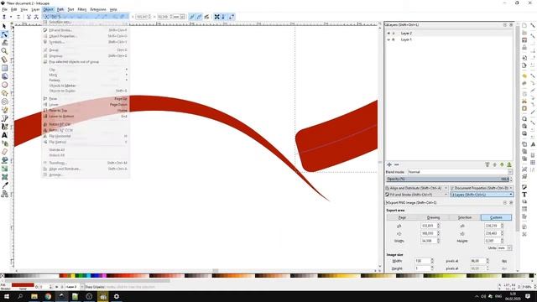Select the Tweak tool
Screen dimensions: 537x302
[4, 43]
